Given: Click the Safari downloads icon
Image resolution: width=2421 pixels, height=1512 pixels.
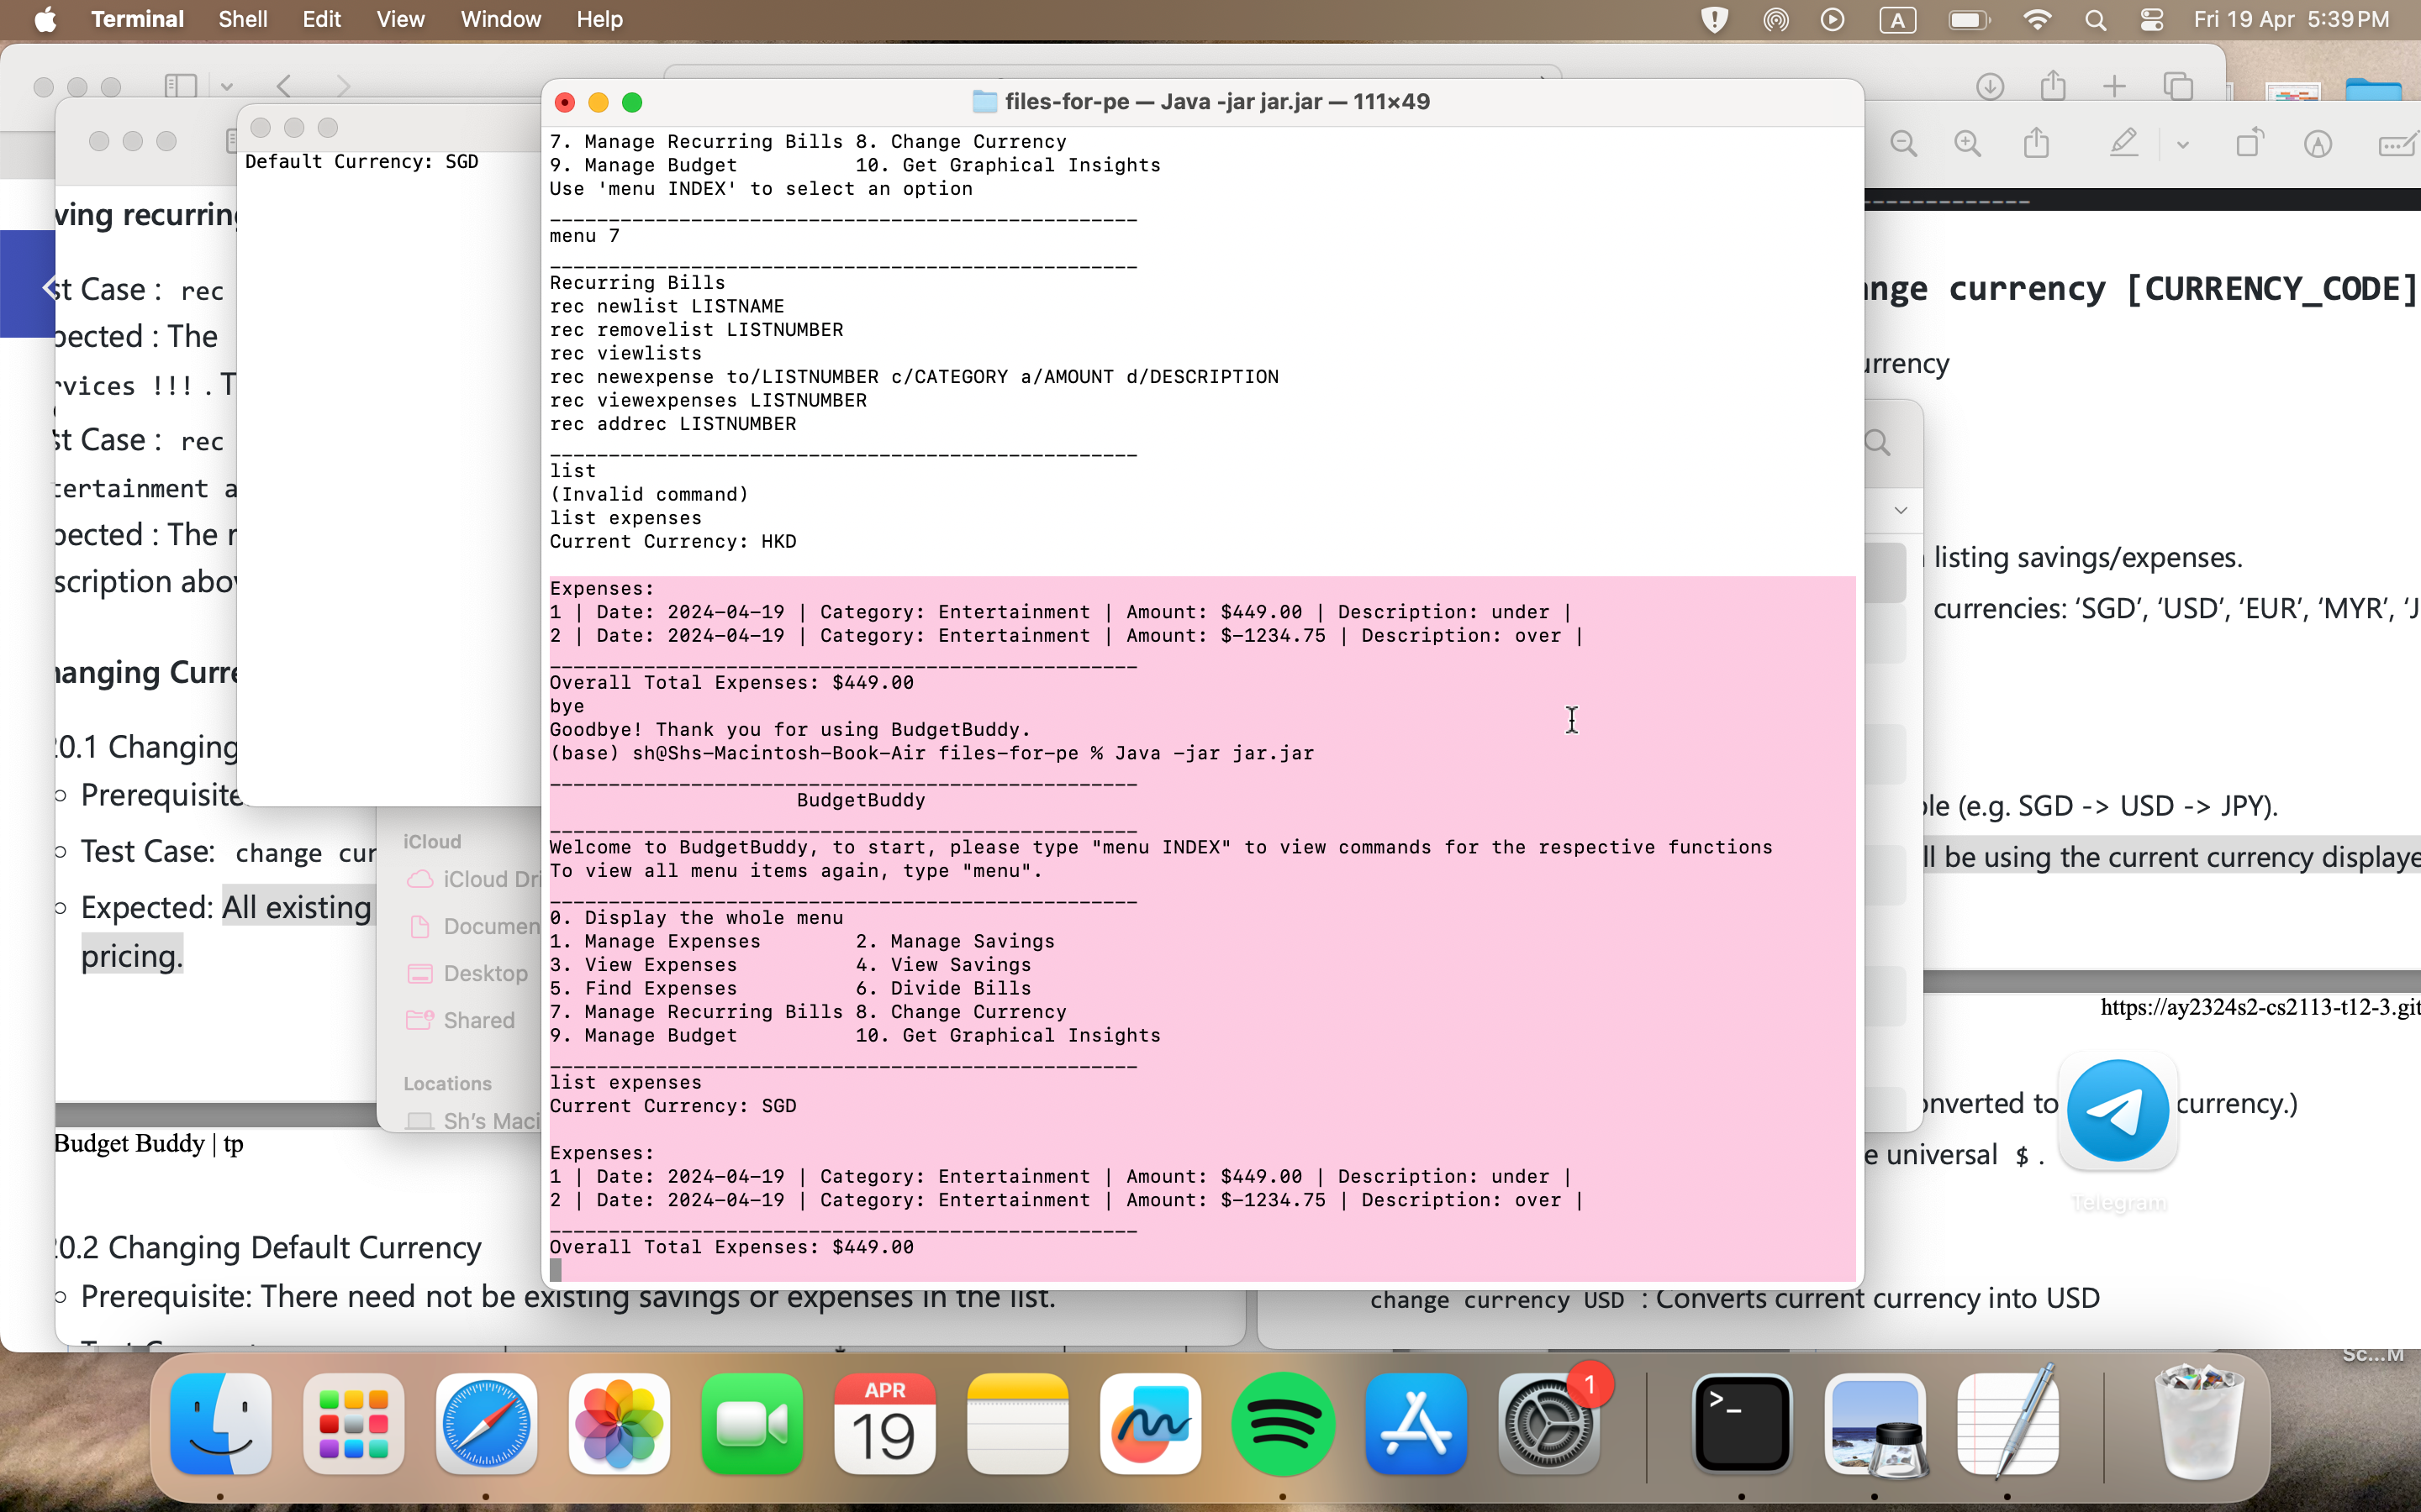Looking at the screenshot, I should 1990,87.
